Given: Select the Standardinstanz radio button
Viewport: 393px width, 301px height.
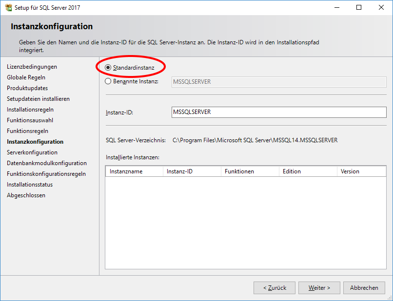Looking at the screenshot, I should (x=108, y=68).
